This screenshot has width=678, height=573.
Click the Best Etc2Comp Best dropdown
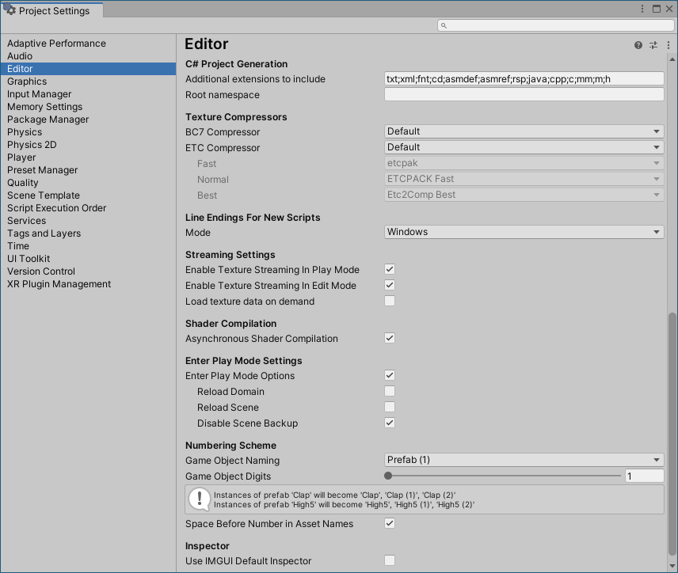point(524,195)
